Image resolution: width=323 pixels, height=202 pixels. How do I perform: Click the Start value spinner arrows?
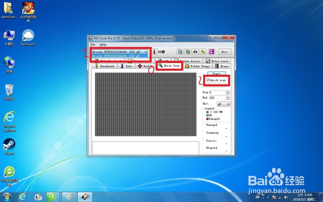pos(228,92)
